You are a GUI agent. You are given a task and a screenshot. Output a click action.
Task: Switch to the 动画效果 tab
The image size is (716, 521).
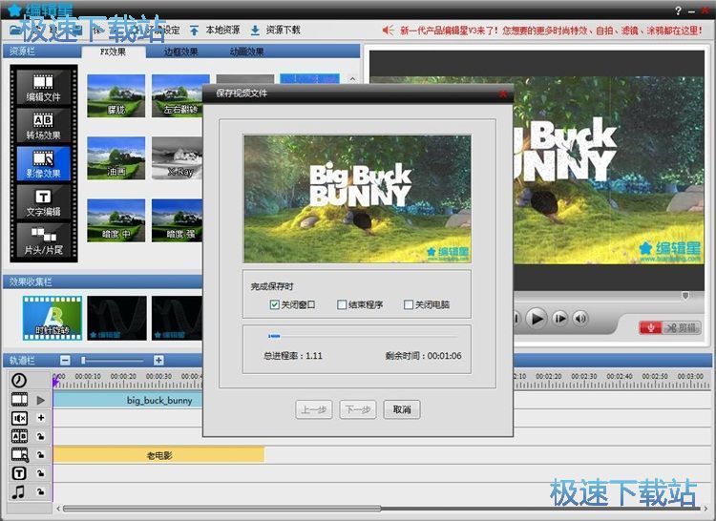[246, 52]
